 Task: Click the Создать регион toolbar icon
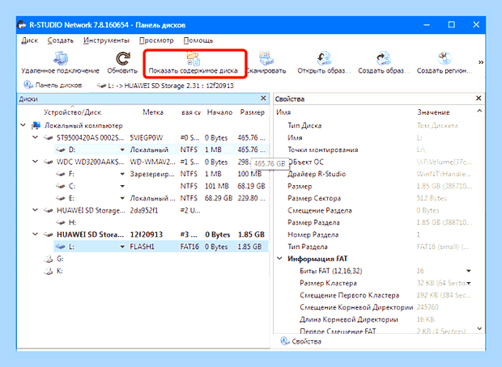click(x=445, y=58)
